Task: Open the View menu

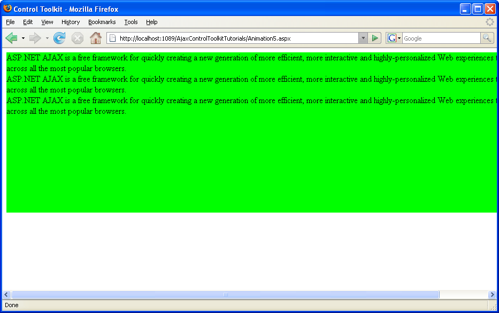Action: [47, 22]
